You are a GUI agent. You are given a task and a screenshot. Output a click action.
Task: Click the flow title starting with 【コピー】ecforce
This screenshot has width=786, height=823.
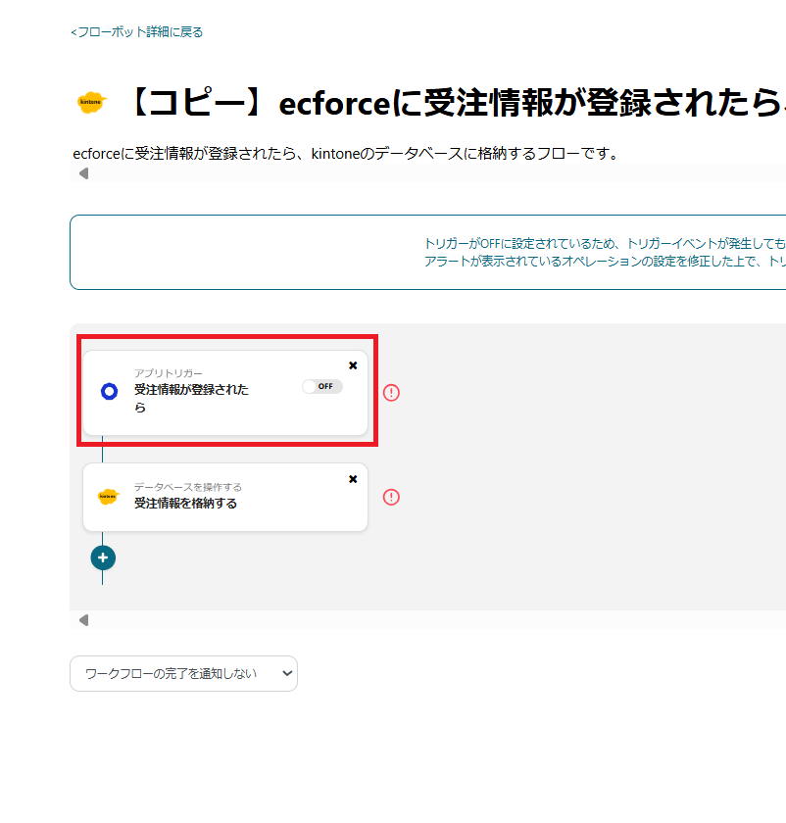tap(456, 103)
